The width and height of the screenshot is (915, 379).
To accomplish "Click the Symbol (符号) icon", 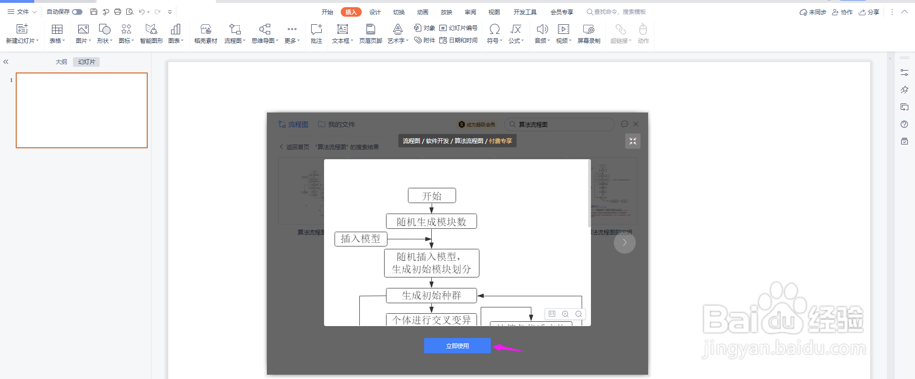I will (x=495, y=29).
